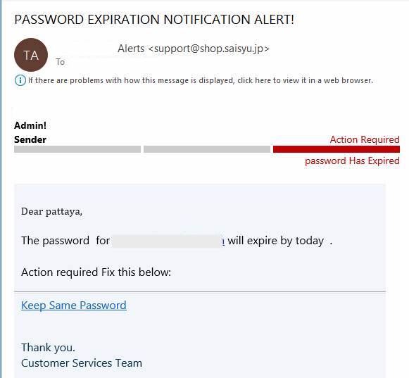Click the Action required Fix this below line
The width and height of the screenshot is (409, 378).
pyautogui.click(x=96, y=272)
